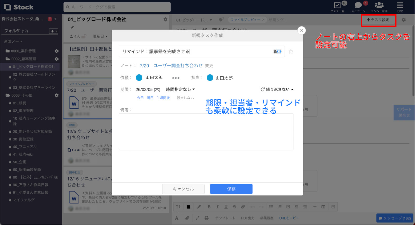Click the add folder plus button
This screenshot has width=415, height=225.
point(54,31)
